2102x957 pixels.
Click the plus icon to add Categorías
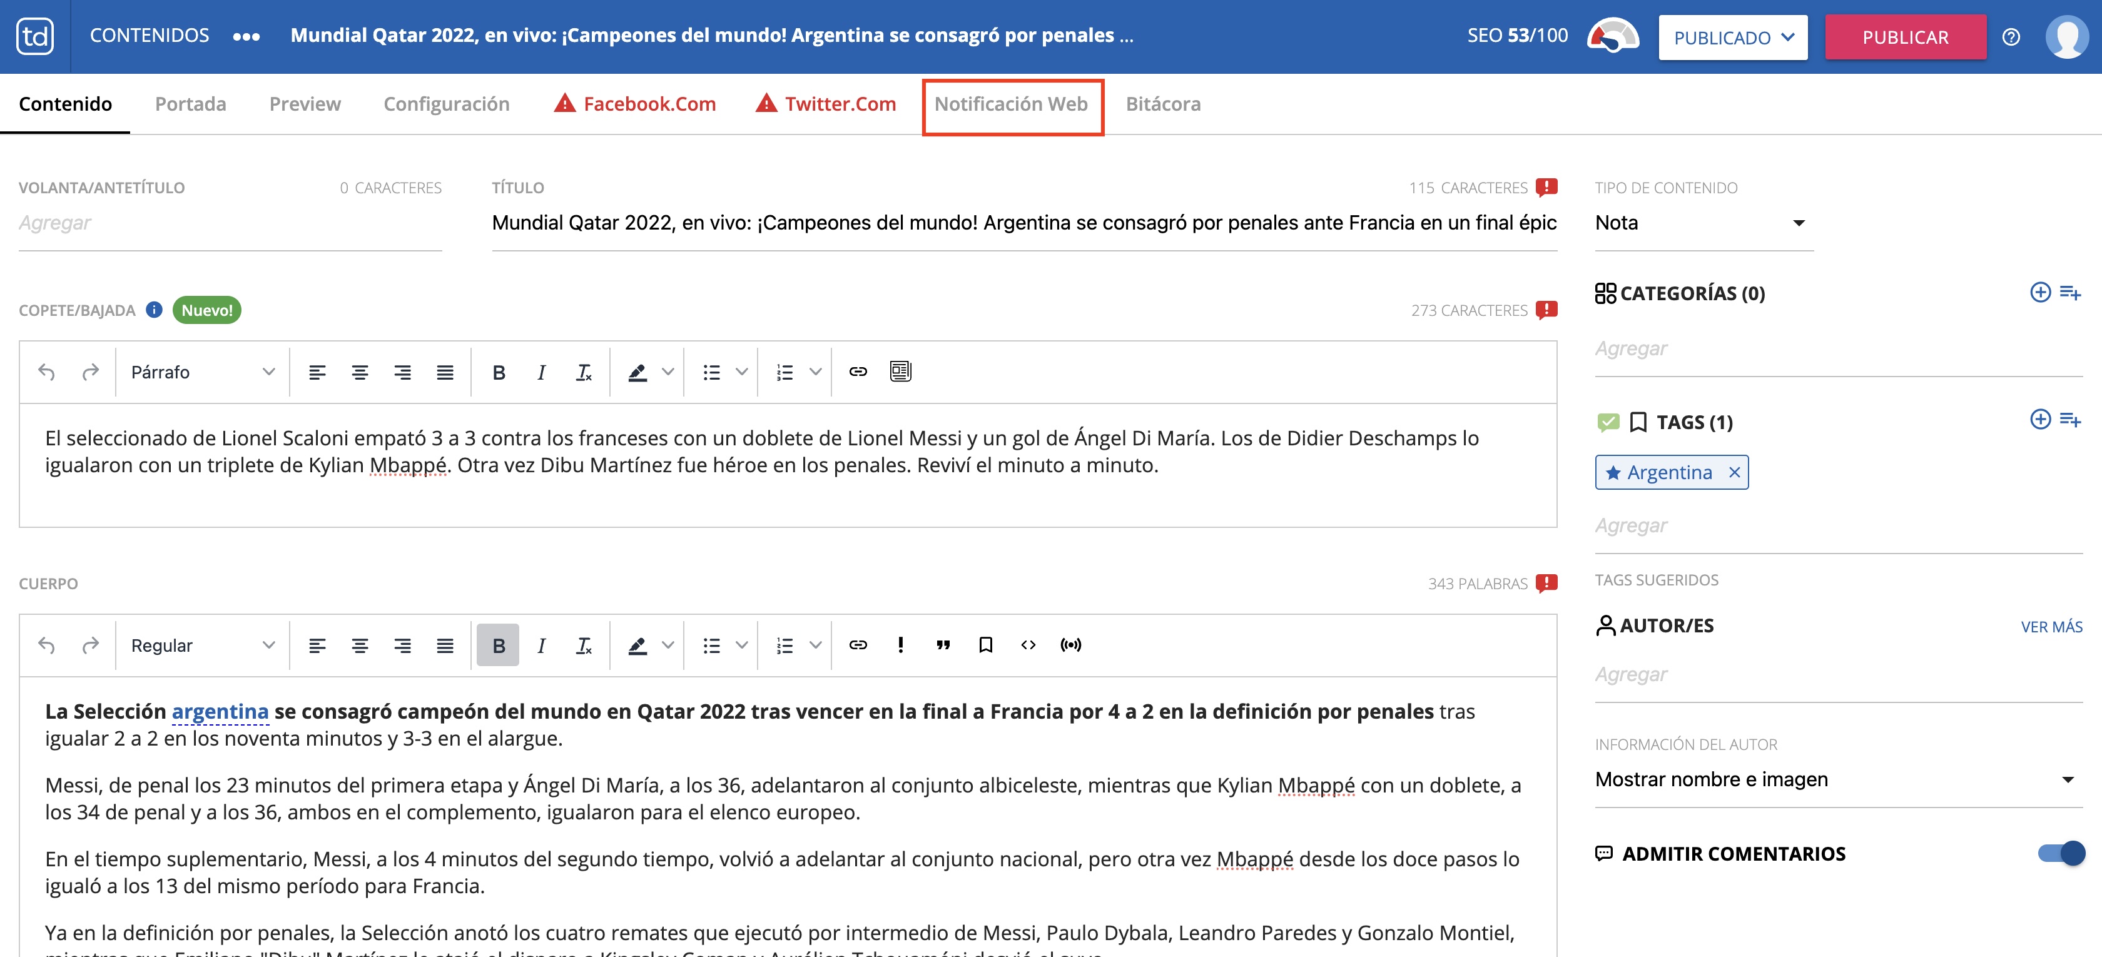point(2039,292)
